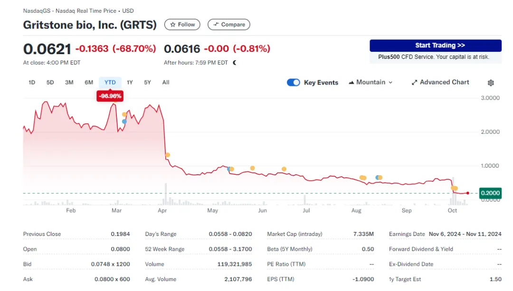Toggle the Key Events switch off
Screen dimensions: 513x291
(x=294, y=83)
